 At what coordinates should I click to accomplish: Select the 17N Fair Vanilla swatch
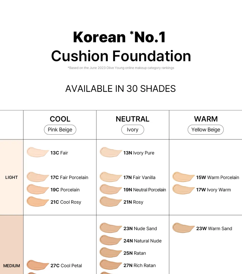[x=110, y=177]
